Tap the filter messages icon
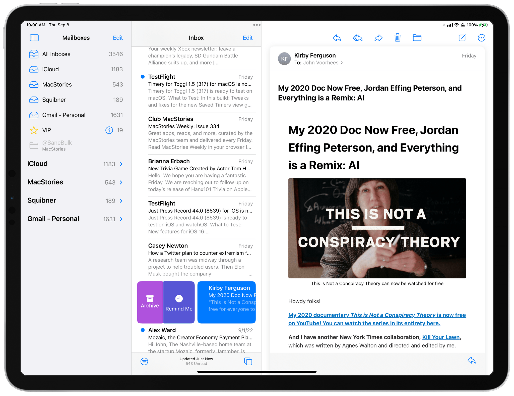 144,361
